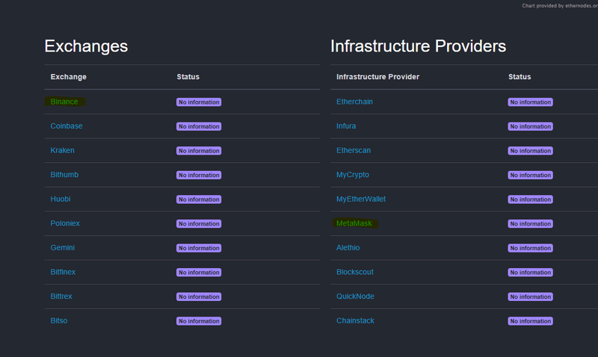Click the Blockscout link

pos(355,273)
